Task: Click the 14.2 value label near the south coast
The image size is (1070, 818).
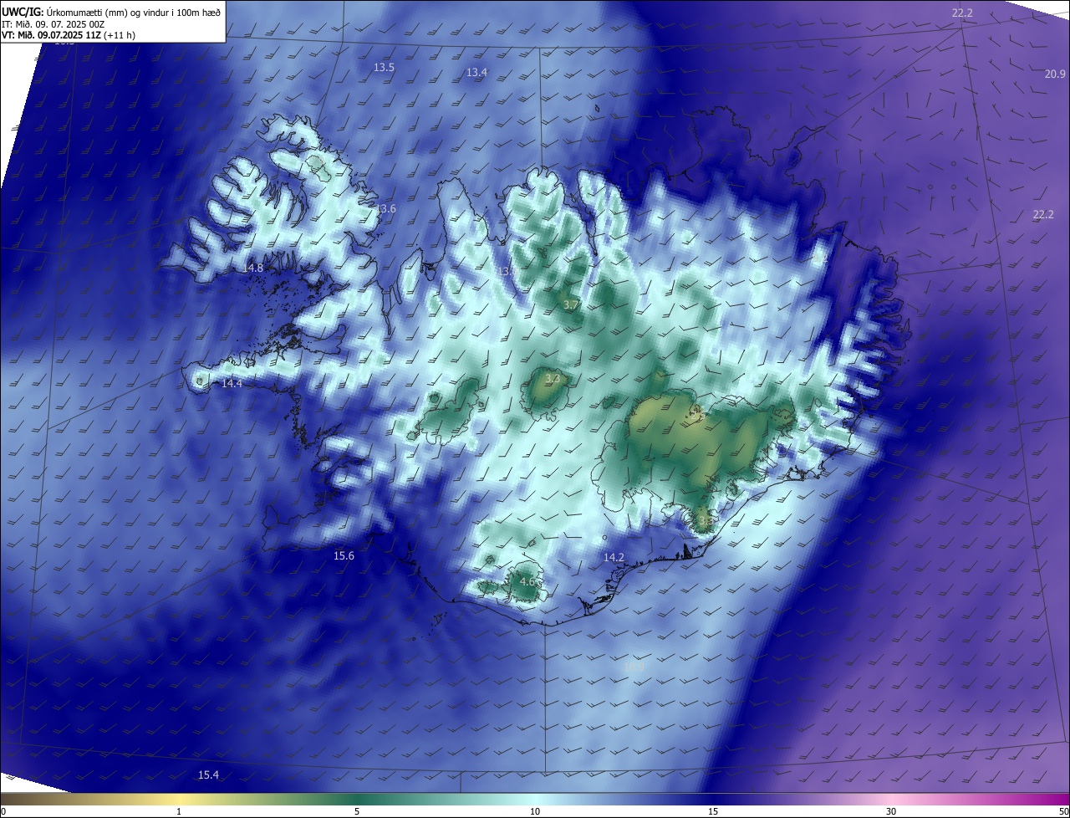Action: coord(614,557)
